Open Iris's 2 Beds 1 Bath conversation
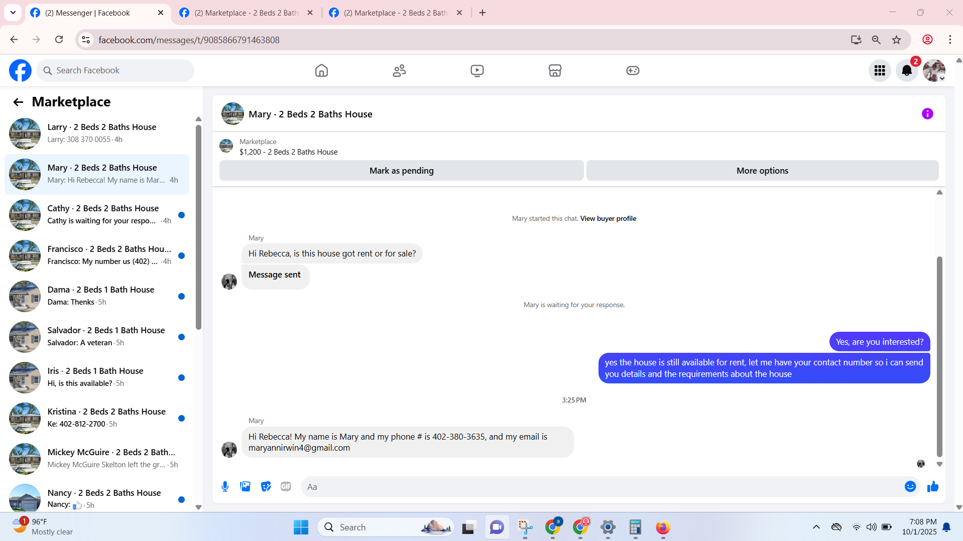 97,377
